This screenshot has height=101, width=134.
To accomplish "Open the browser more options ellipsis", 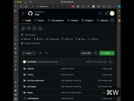I will pyautogui.click(x=115, y=6).
